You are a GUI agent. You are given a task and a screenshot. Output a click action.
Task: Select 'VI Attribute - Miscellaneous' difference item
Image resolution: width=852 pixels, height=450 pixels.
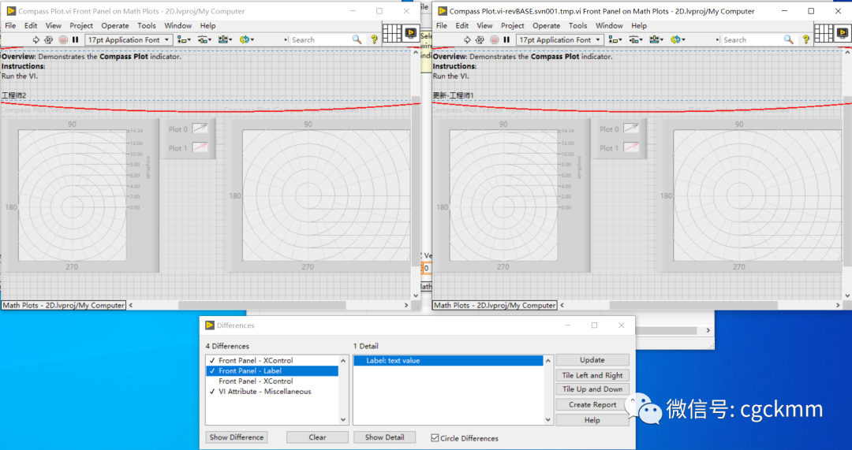[x=264, y=392]
